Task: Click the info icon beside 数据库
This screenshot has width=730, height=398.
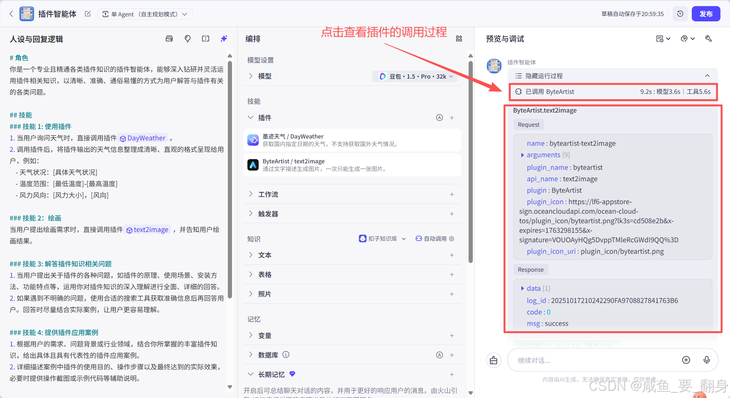Action: coord(286,354)
